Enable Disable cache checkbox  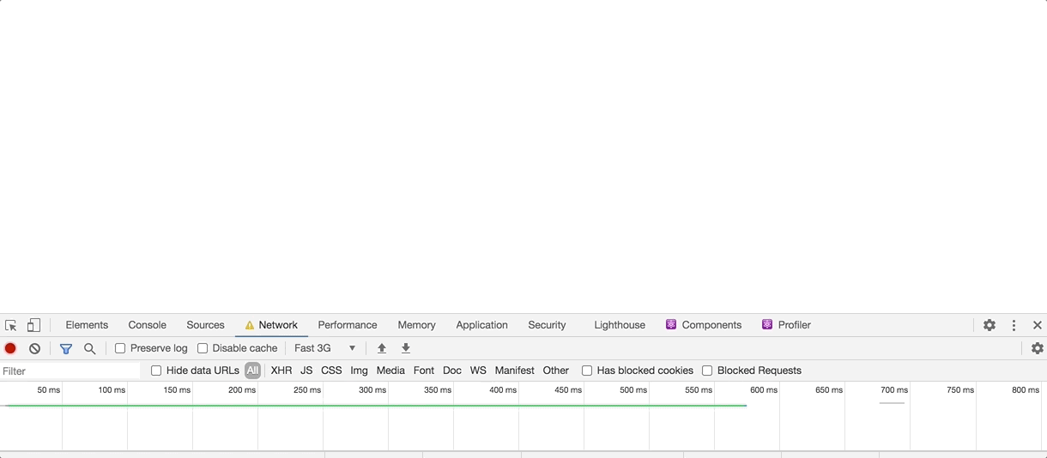(203, 348)
